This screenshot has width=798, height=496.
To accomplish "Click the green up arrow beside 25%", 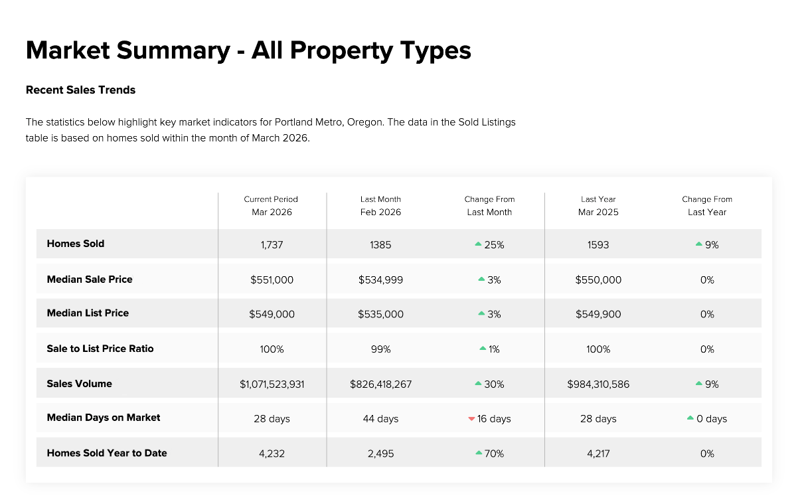I will (478, 244).
